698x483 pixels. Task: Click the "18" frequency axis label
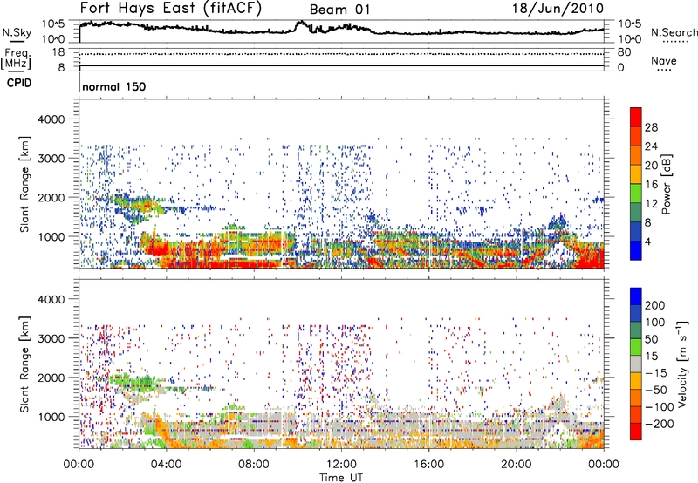[x=58, y=52]
